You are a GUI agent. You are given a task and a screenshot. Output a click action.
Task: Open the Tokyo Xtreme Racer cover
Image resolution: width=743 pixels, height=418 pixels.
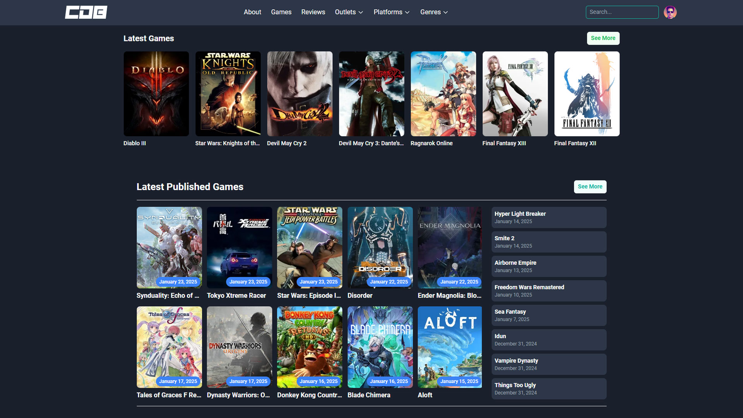pos(240,247)
